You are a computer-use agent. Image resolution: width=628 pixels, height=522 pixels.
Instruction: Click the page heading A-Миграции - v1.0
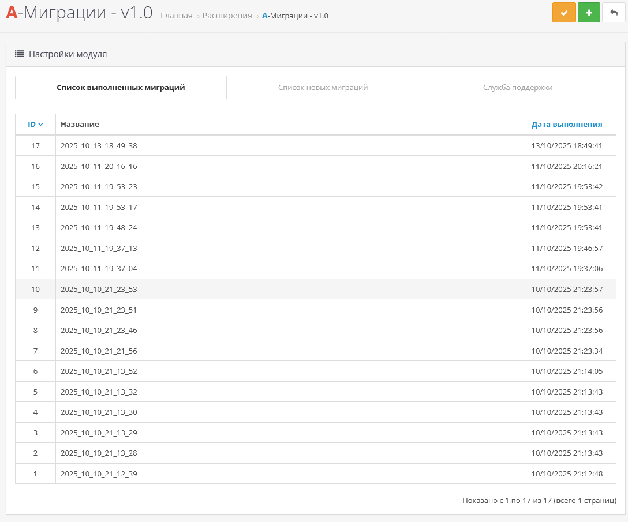pyautogui.click(x=79, y=13)
